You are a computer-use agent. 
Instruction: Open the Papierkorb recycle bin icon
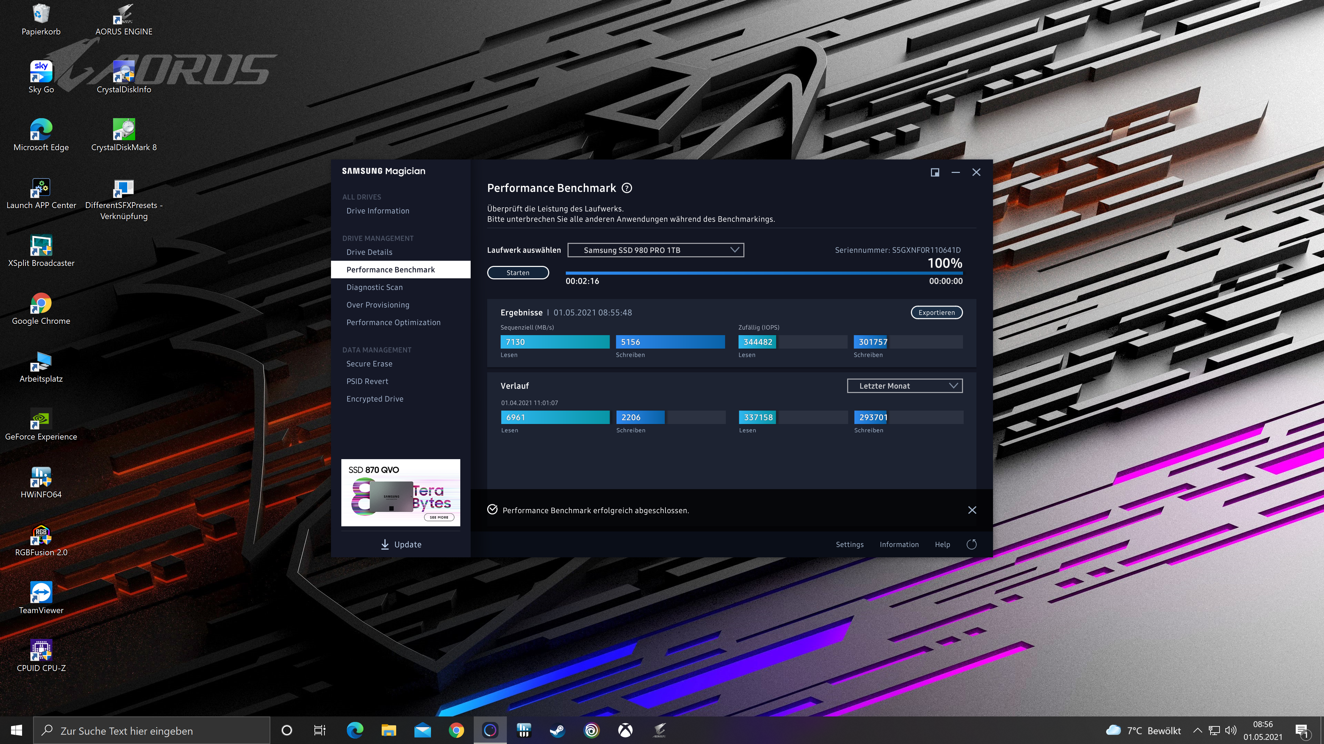(41, 20)
